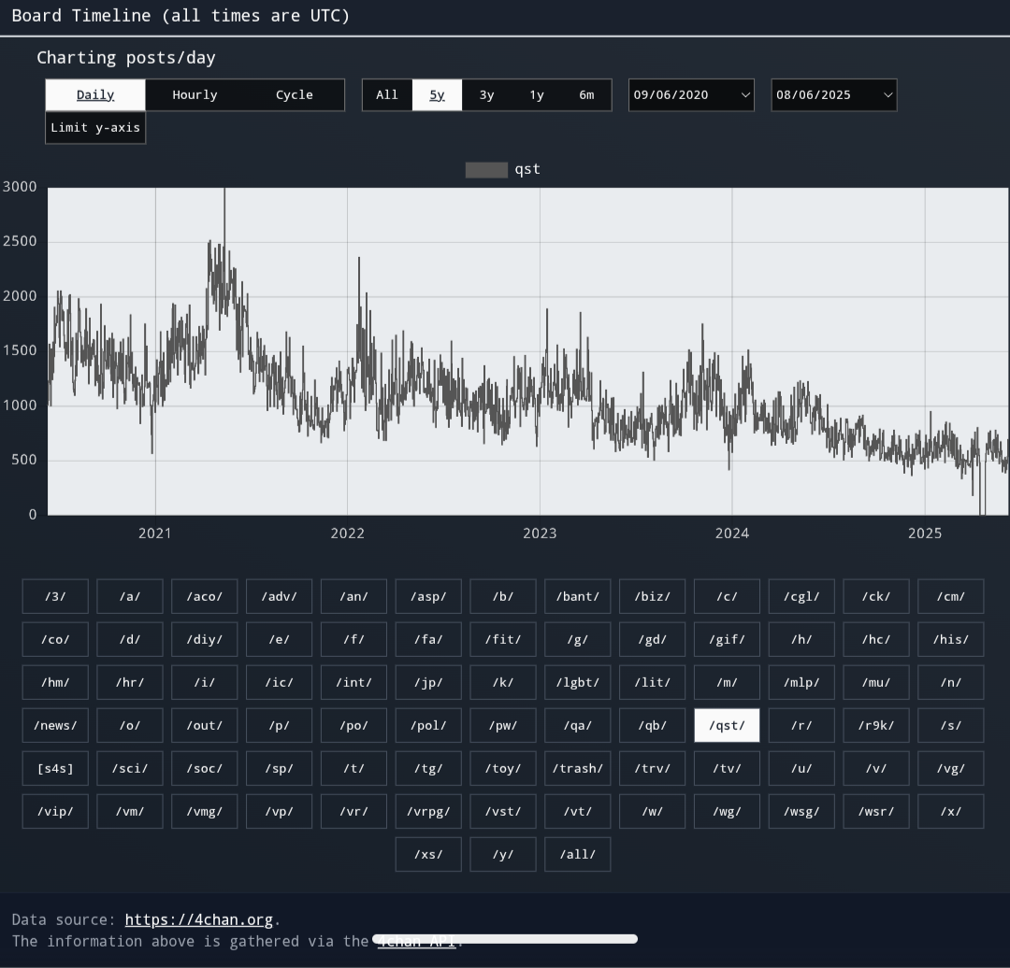Select the /r9k/ board button

tap(876, 725)
